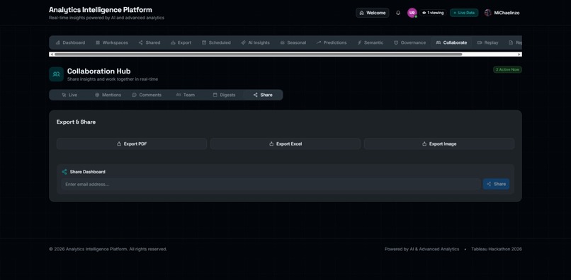571x280 pixels.
Task: Click the Export tab icon
Action: (x=173, y=42)
